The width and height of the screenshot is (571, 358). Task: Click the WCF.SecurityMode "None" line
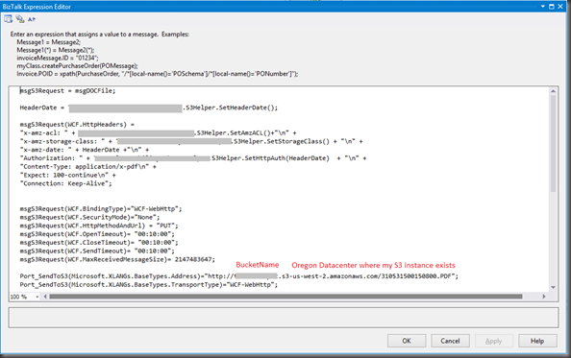point(89,217)
